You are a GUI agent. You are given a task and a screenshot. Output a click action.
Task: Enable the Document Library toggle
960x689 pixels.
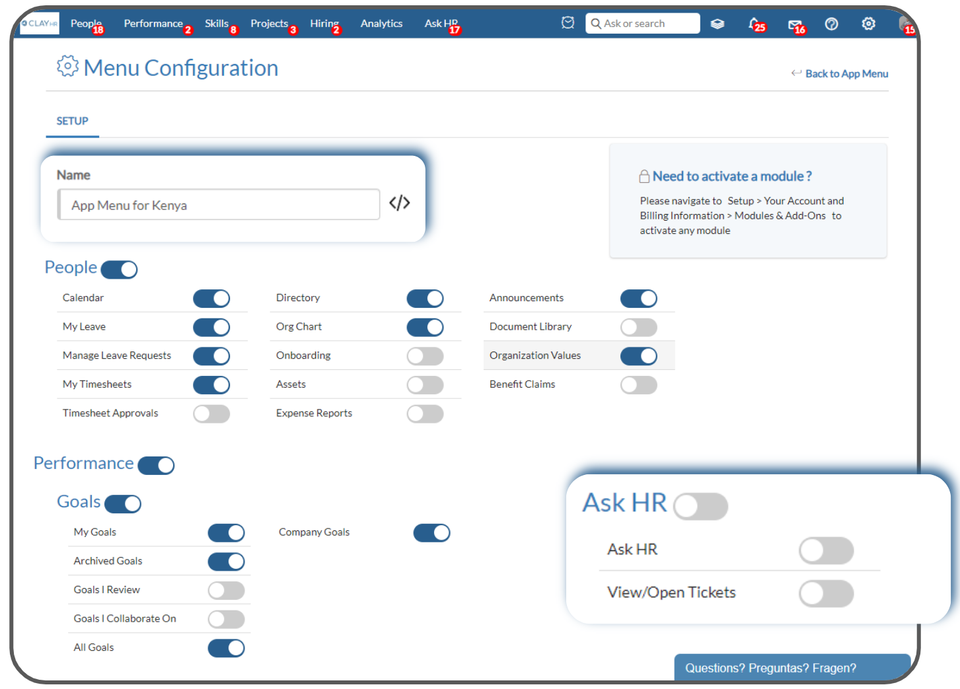click(638, 327)
